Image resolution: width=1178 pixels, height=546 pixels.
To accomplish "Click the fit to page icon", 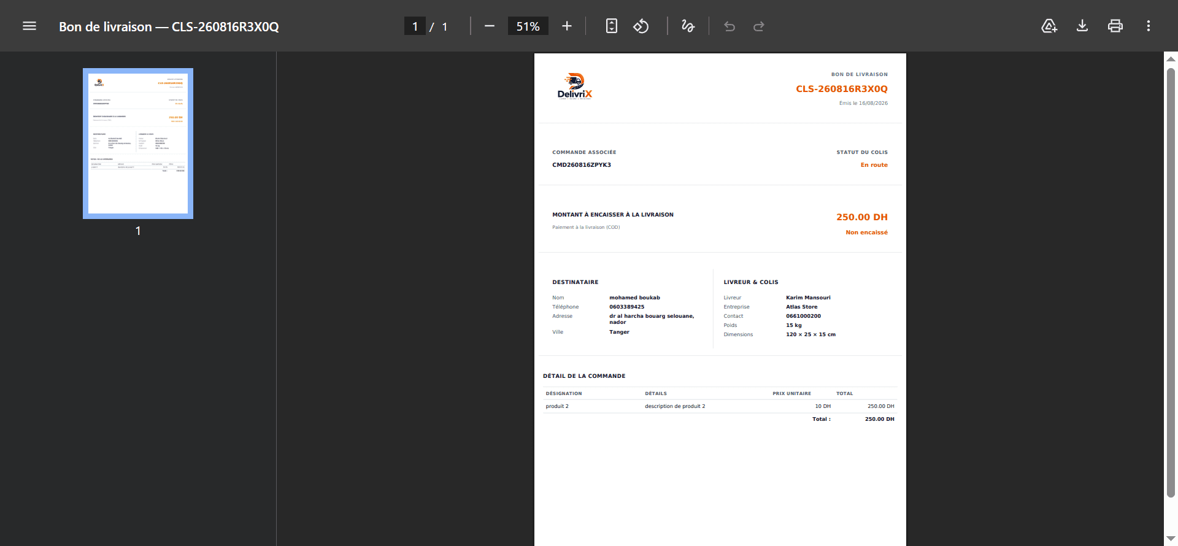I will pos(612,26).
